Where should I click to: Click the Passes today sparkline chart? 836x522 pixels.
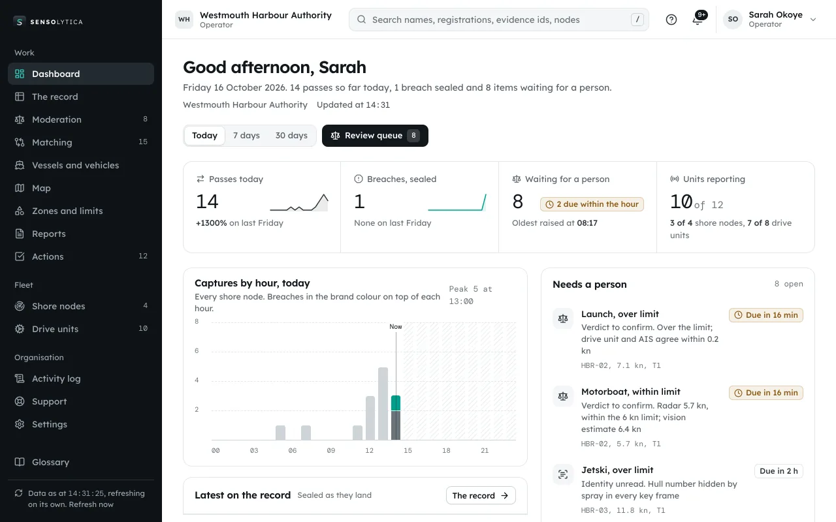coord(299,202)
